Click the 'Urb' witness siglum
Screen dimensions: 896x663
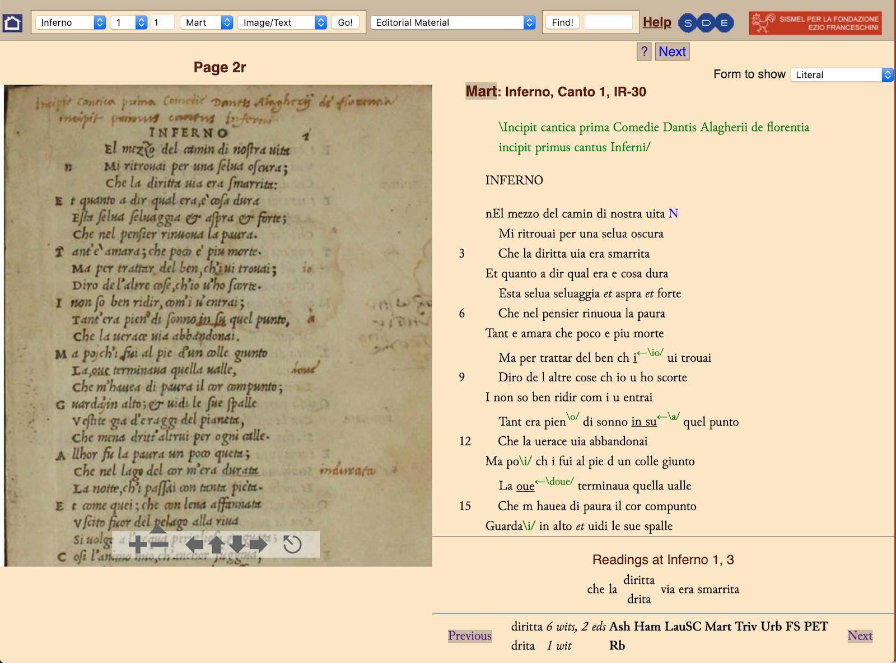click(771, 627)
